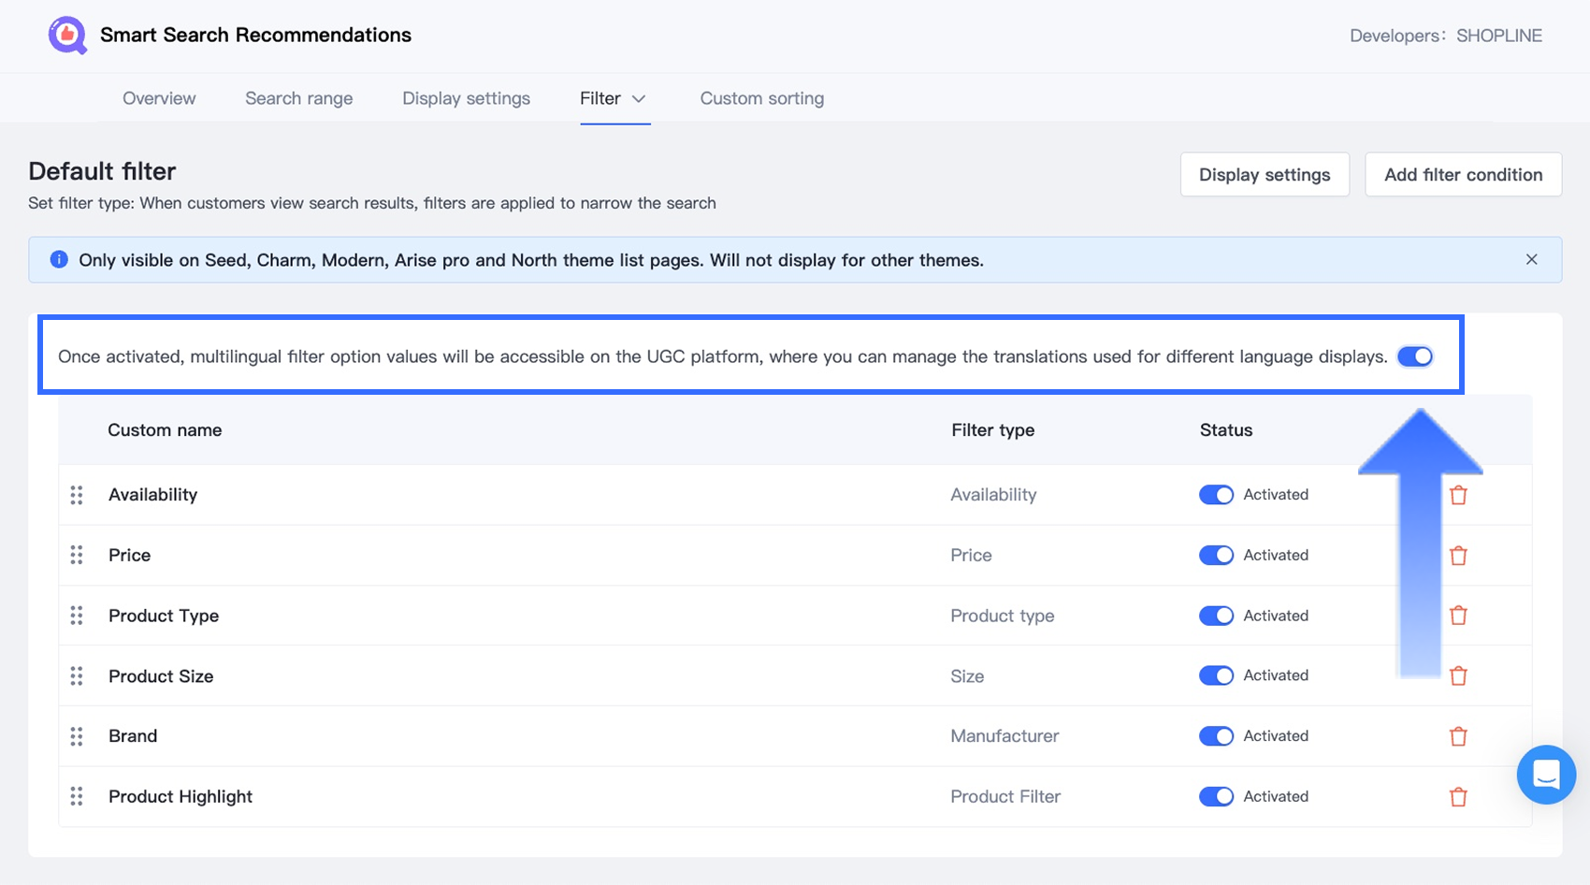Click trash icon for Price filter
Image resolution: width=1590 pixels, height=885 pixels.
1458,556
